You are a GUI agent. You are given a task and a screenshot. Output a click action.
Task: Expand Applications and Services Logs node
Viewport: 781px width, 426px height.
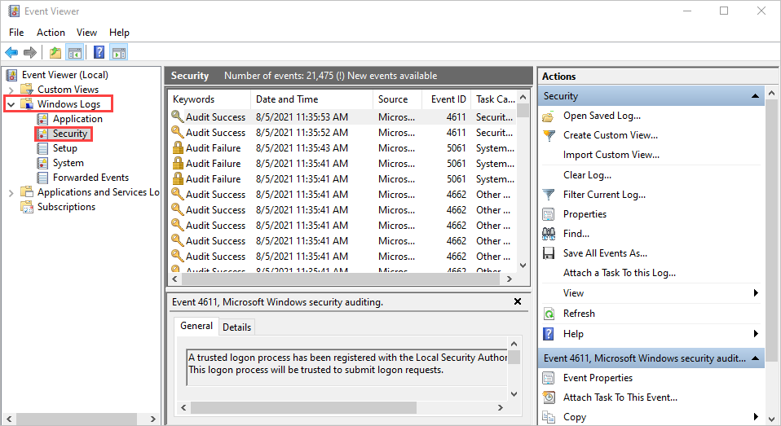point(11,192)
